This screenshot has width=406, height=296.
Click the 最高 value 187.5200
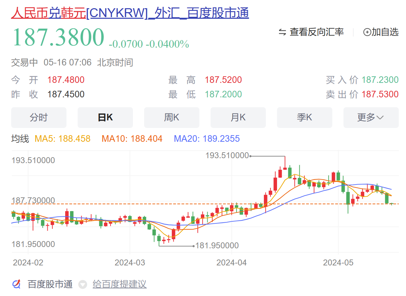(x=223, y=80)
